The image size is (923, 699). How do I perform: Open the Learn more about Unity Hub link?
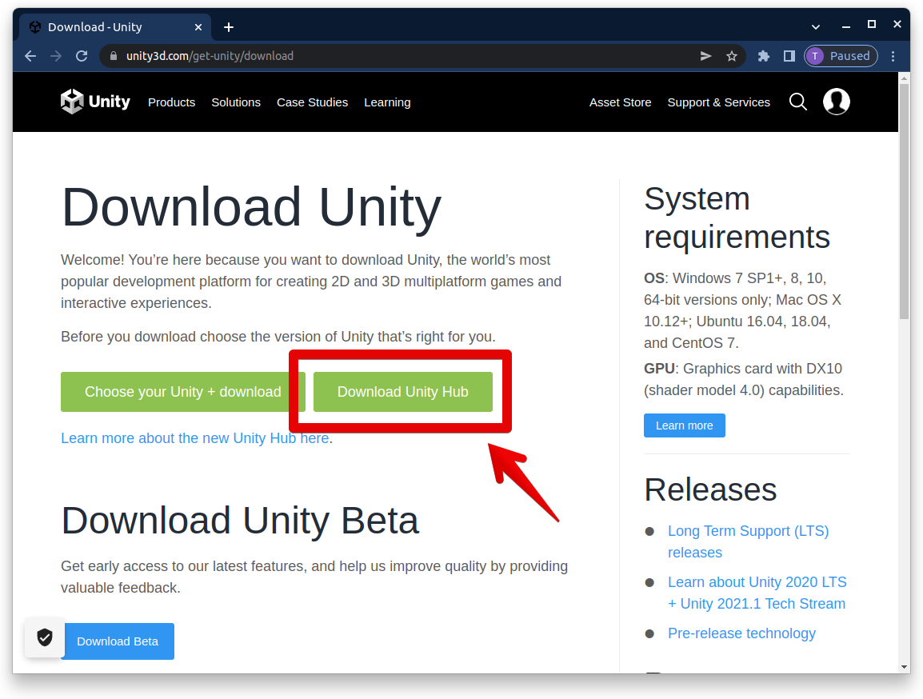(195, 438)
